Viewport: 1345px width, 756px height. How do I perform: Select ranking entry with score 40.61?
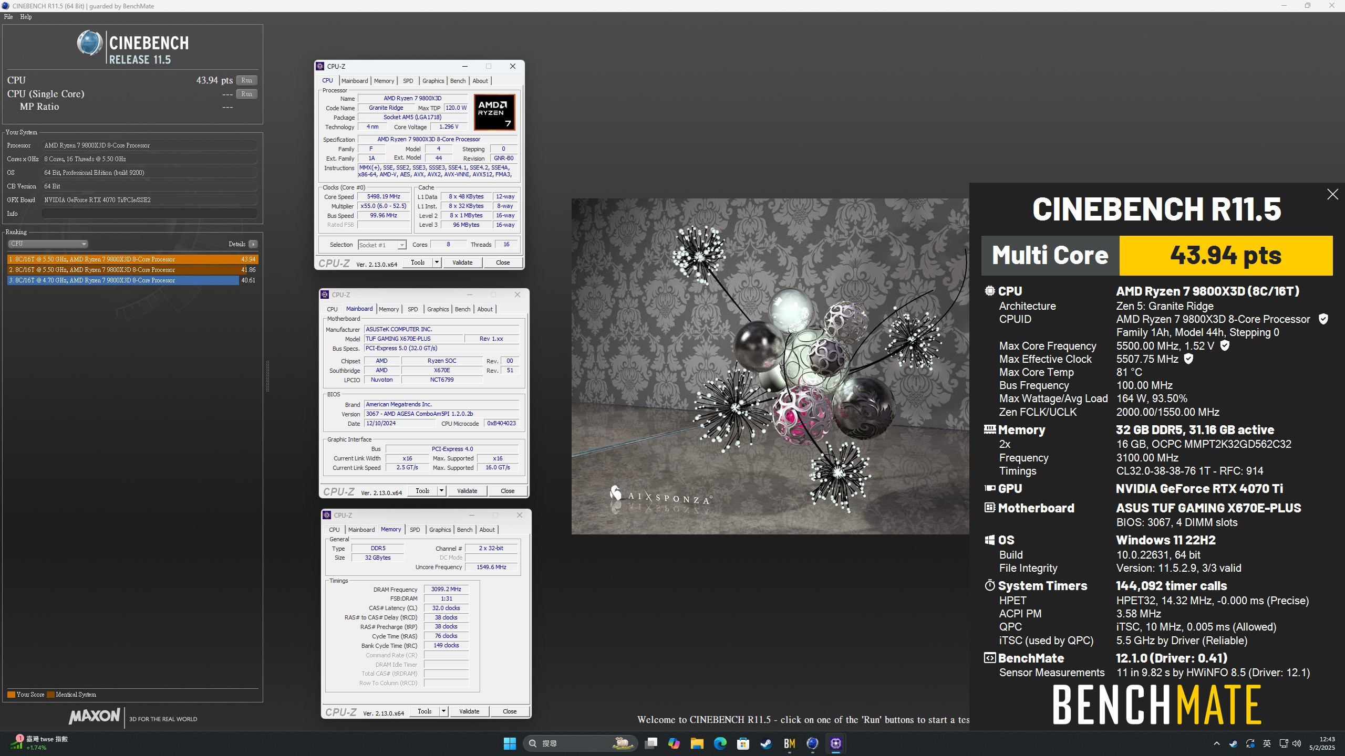(x=132, y=280)
